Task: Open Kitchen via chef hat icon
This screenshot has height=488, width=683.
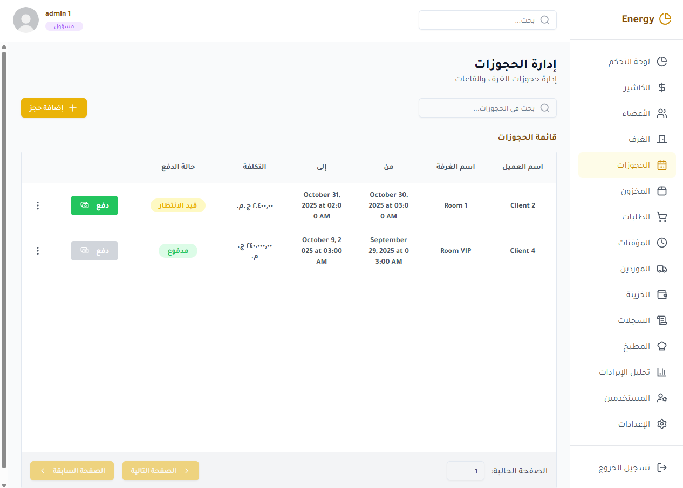Action: click(662, 346)
